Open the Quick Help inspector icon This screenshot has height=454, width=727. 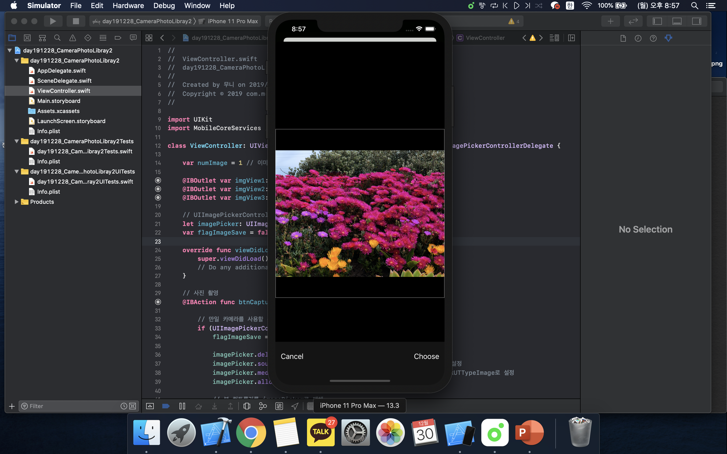pyautogui.click(x=653, y=38)
